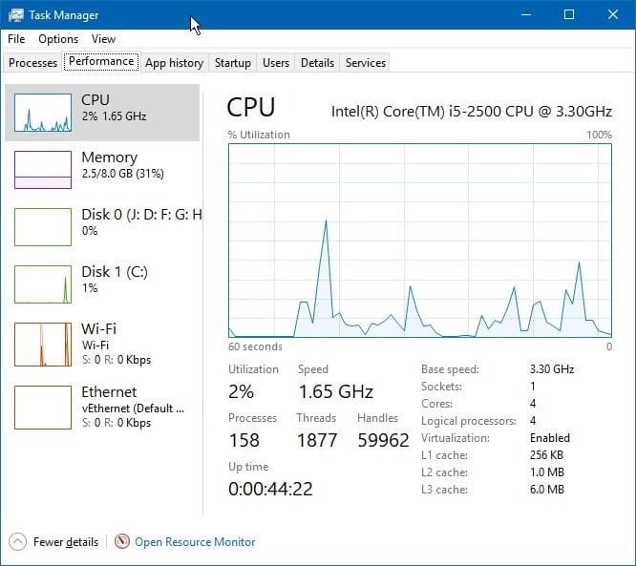The width and height of the screenshot is (636, 566).
Task: Switch to the Startup tab
Action: point(232,63)
